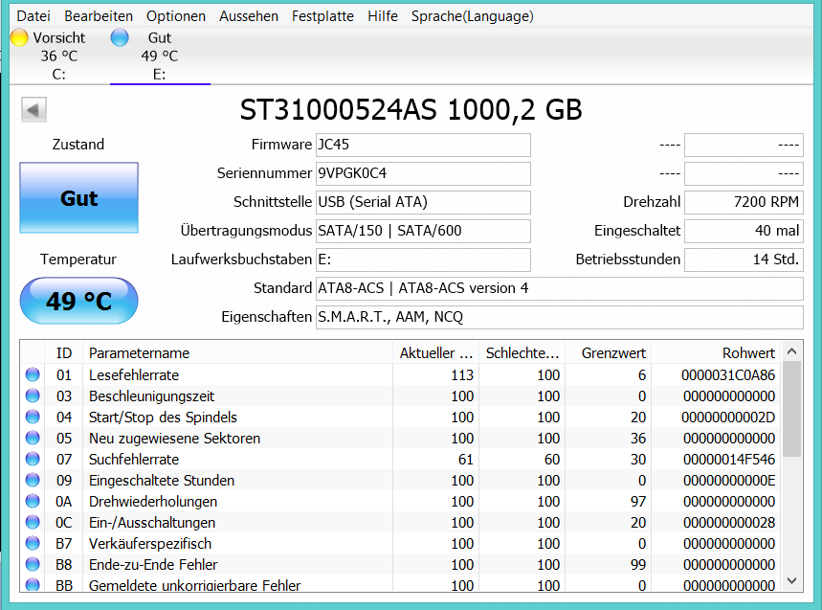Click status dot of Eingeschaltete Stunden row
This screenshot has height=610, width=822.
[33, 480]
